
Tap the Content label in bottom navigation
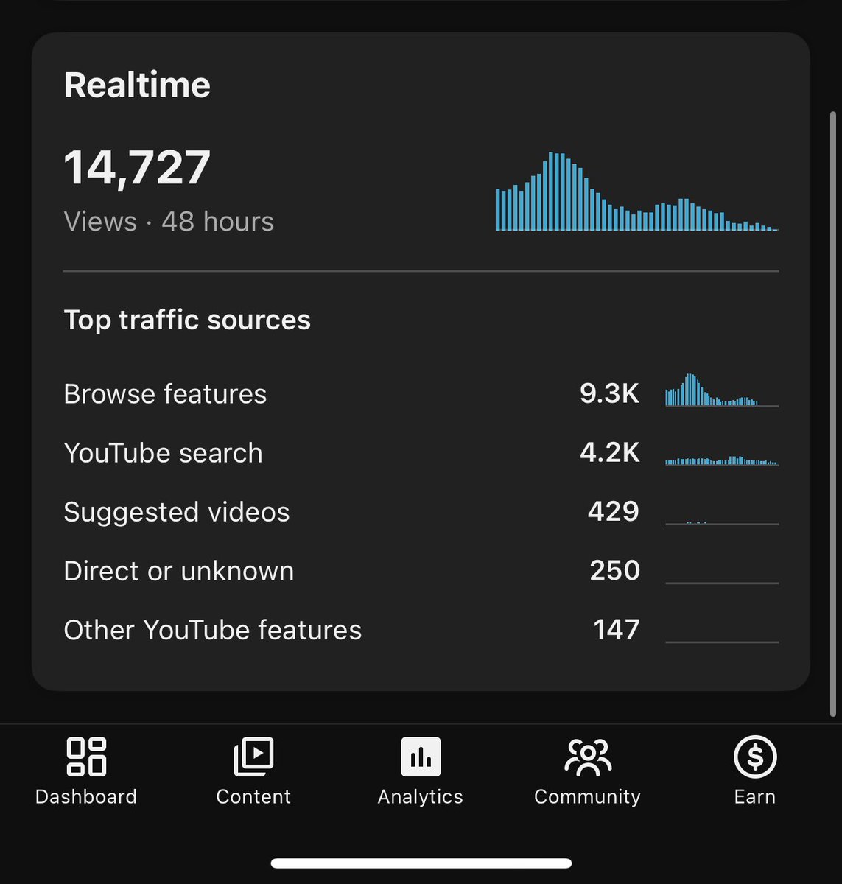[x=253, y=796]
